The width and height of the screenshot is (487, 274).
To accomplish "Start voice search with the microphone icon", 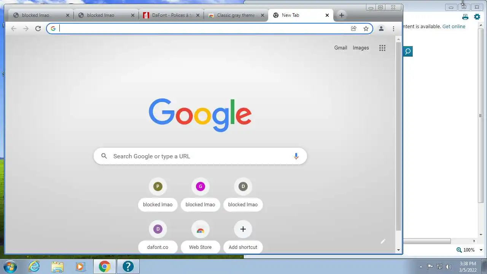I will coord(296,156).
